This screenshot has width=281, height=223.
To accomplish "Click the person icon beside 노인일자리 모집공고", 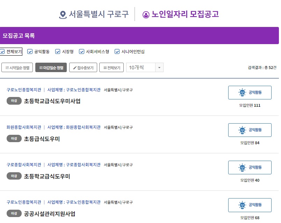I will [146, 15].
